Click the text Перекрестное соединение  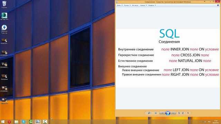136,55
